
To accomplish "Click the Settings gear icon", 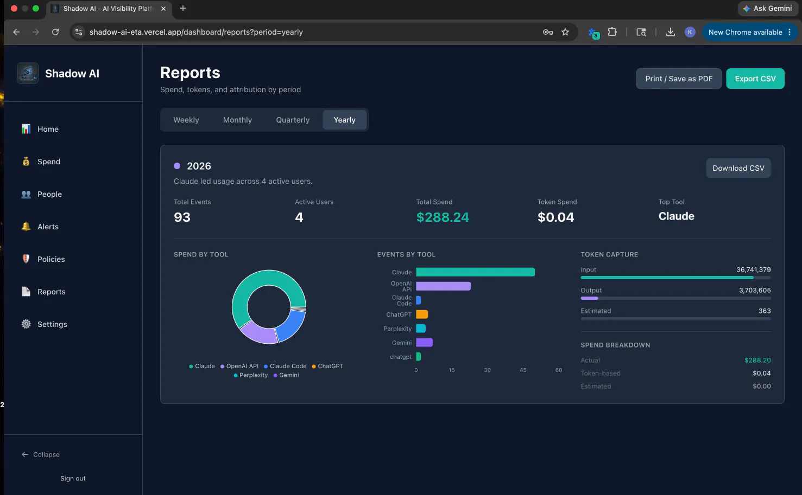I will (x=26, y=324).
